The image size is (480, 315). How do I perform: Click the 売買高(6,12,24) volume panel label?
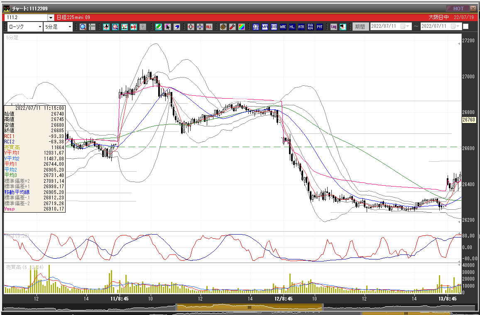coord(25,267)
